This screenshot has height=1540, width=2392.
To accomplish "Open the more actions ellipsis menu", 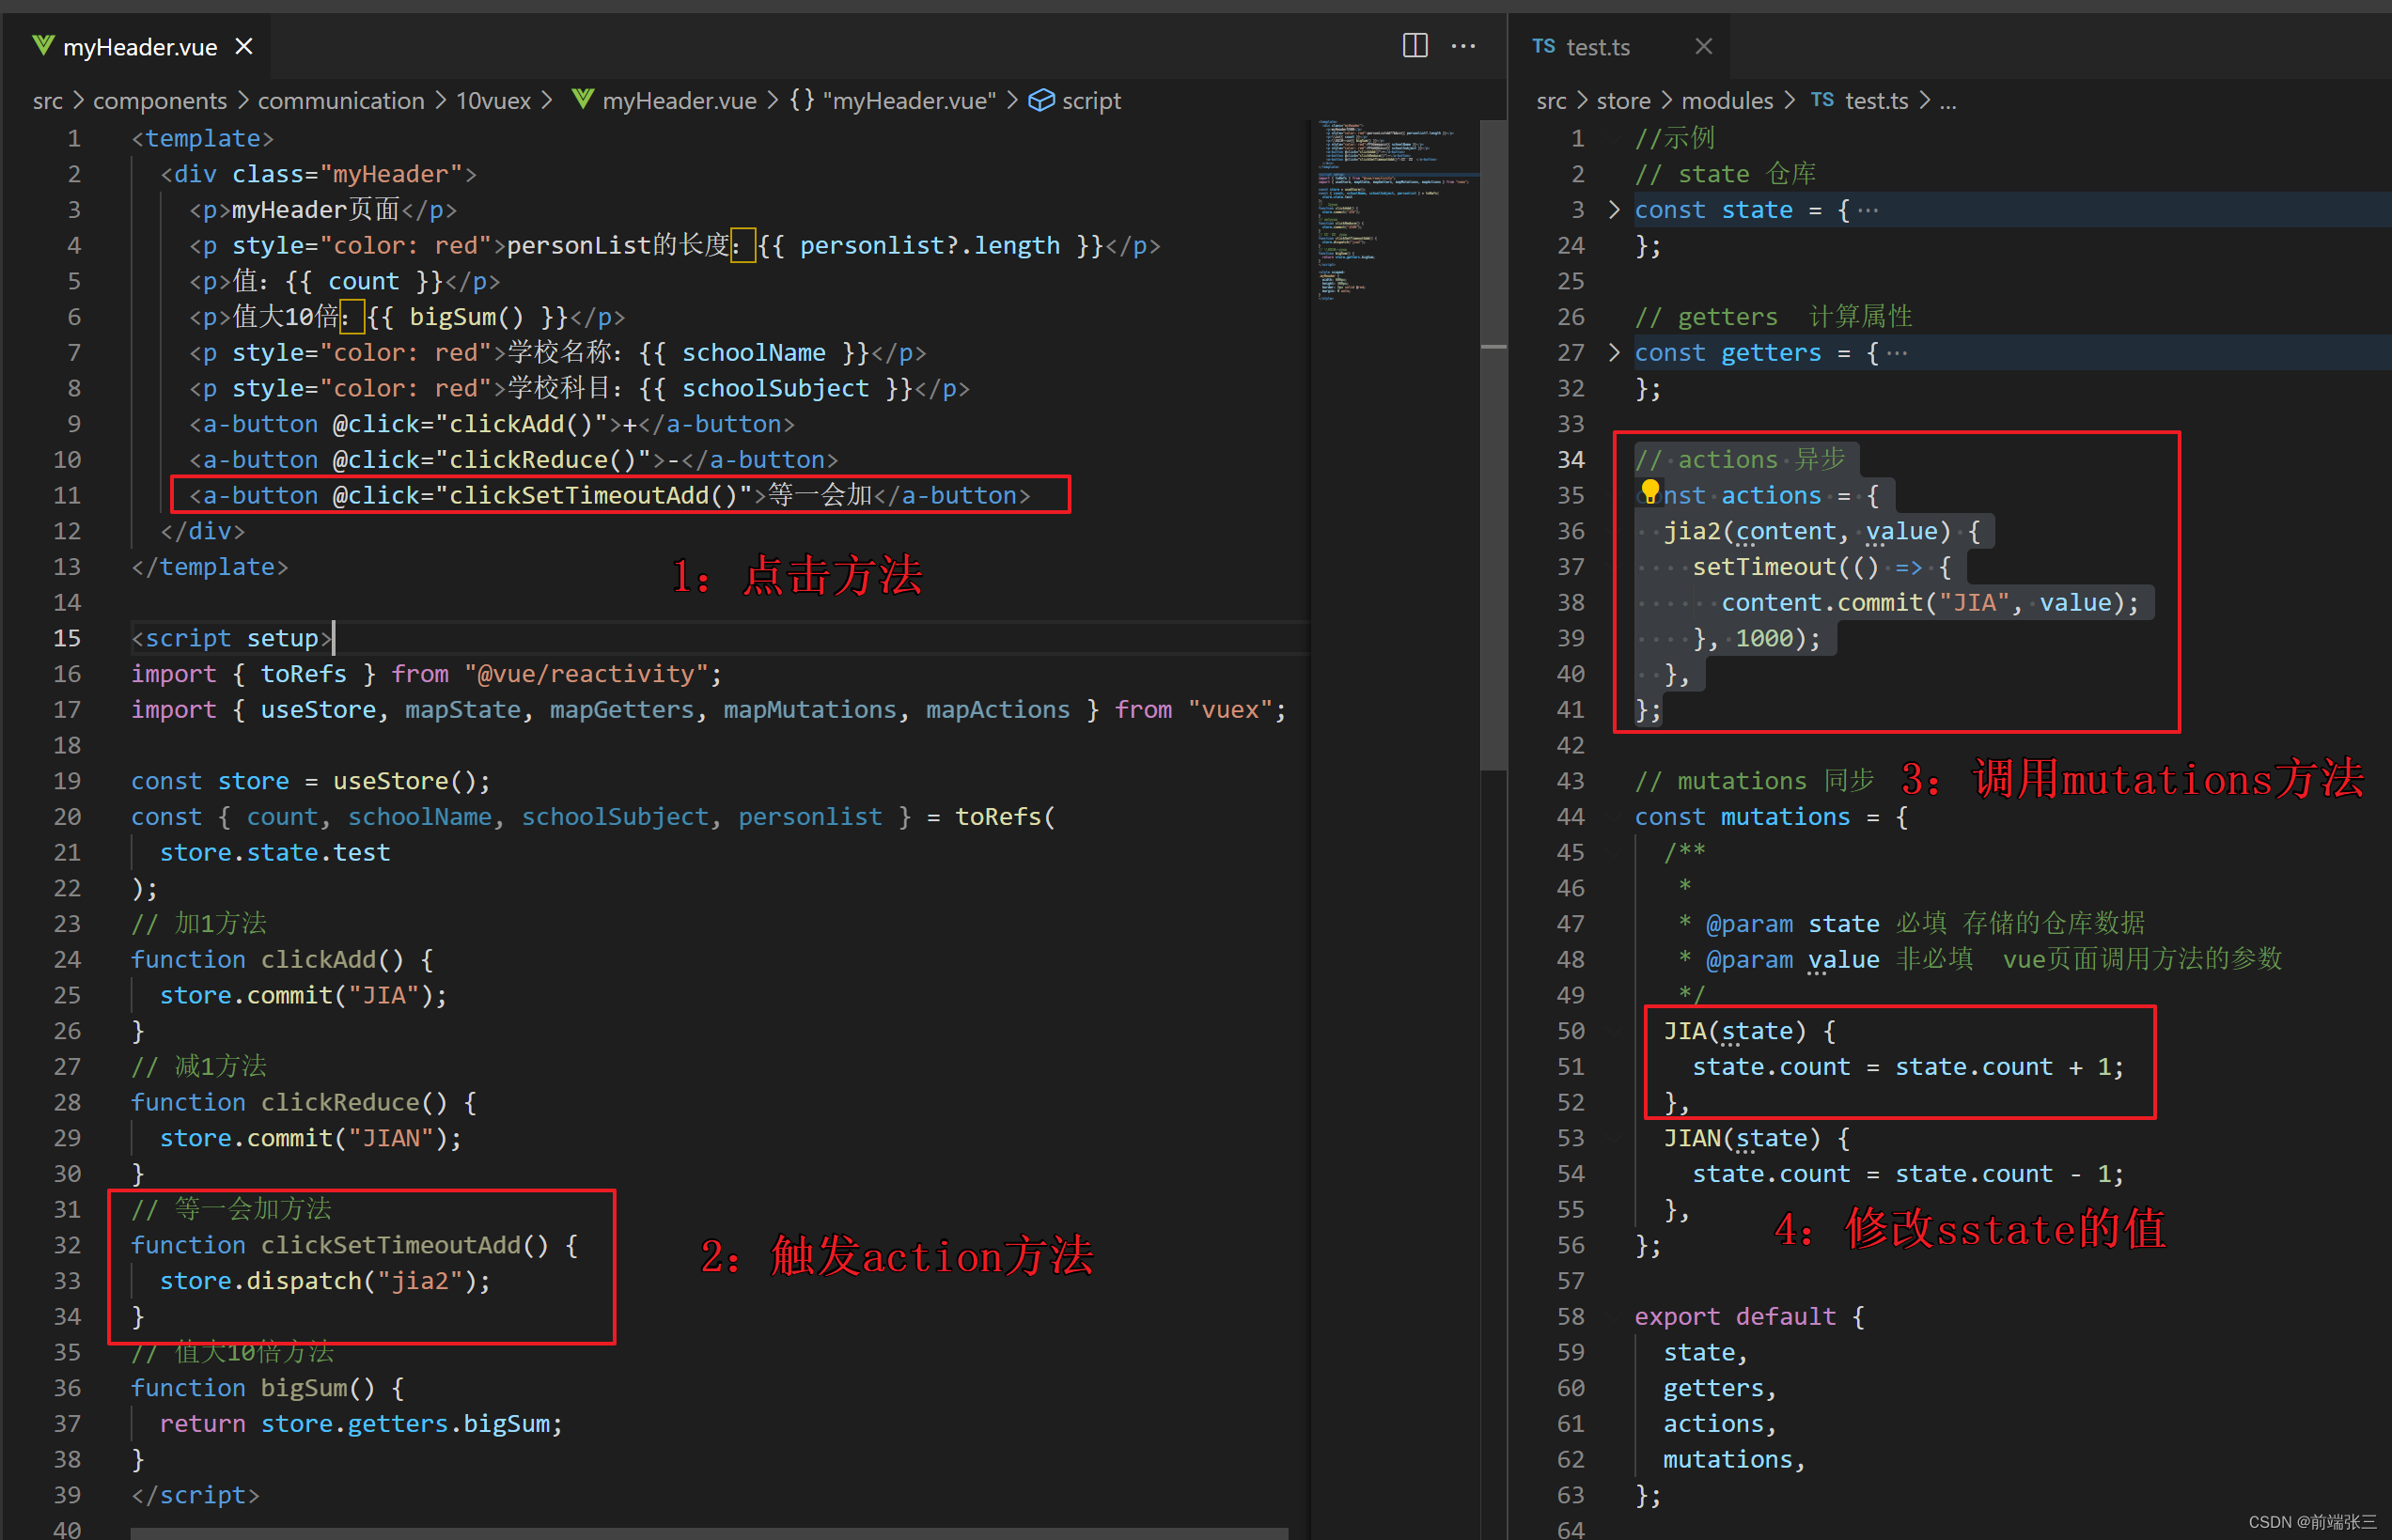I will [1463, 45].
